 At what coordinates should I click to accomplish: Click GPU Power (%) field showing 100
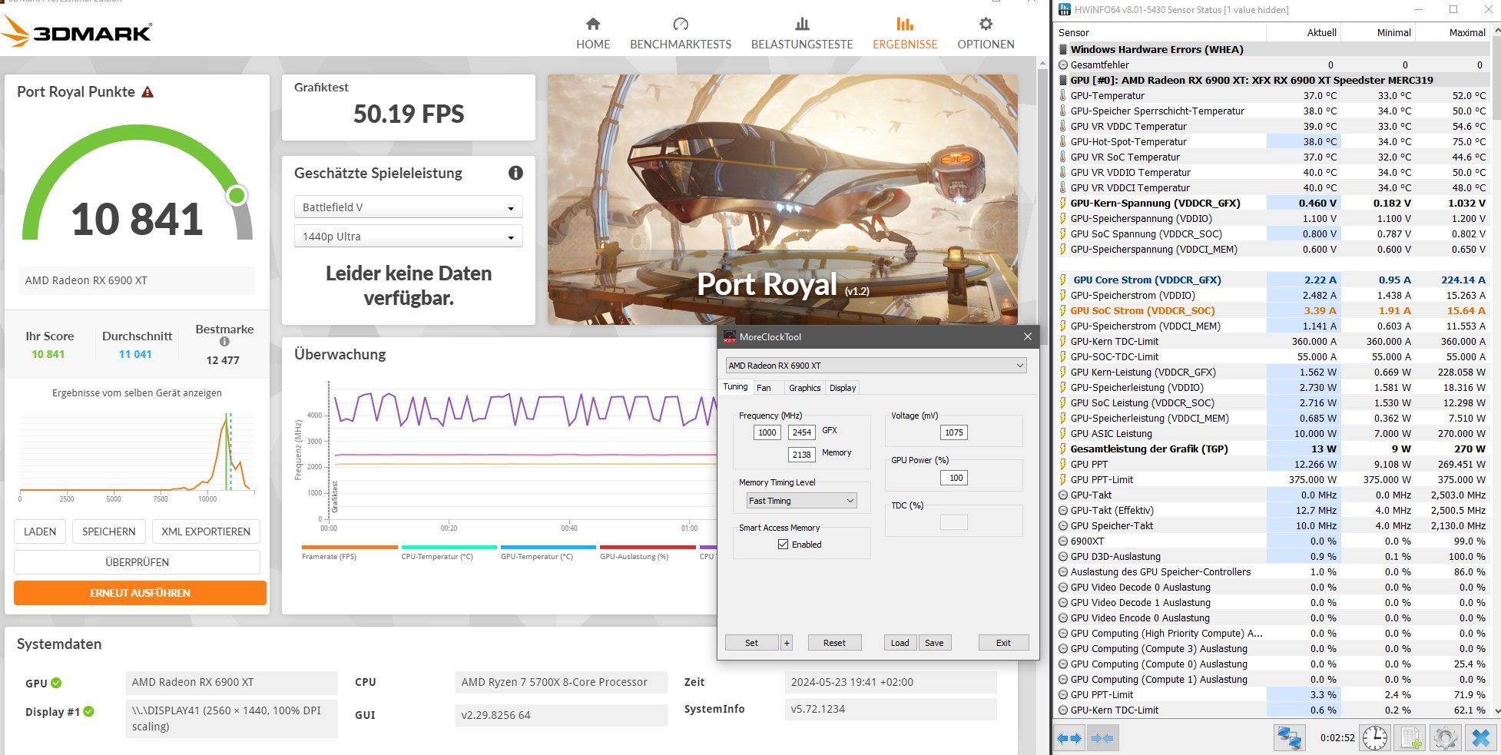[x=954, y=478]
